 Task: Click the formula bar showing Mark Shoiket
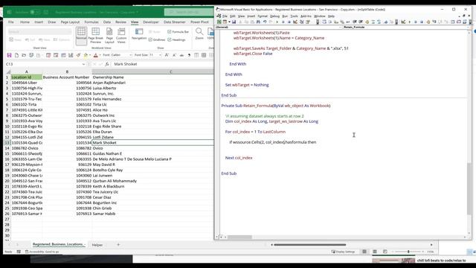pos(164,64)
